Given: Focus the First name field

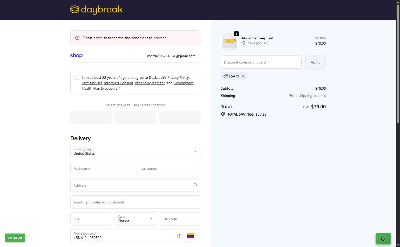Looking at the screenshot, I should pos(102,168).
